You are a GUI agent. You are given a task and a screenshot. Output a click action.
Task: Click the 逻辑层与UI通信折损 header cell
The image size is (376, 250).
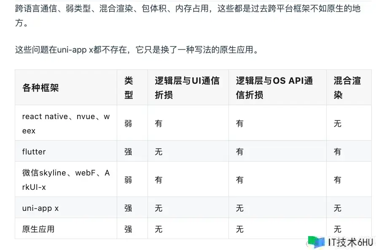[x=188, y=88]
